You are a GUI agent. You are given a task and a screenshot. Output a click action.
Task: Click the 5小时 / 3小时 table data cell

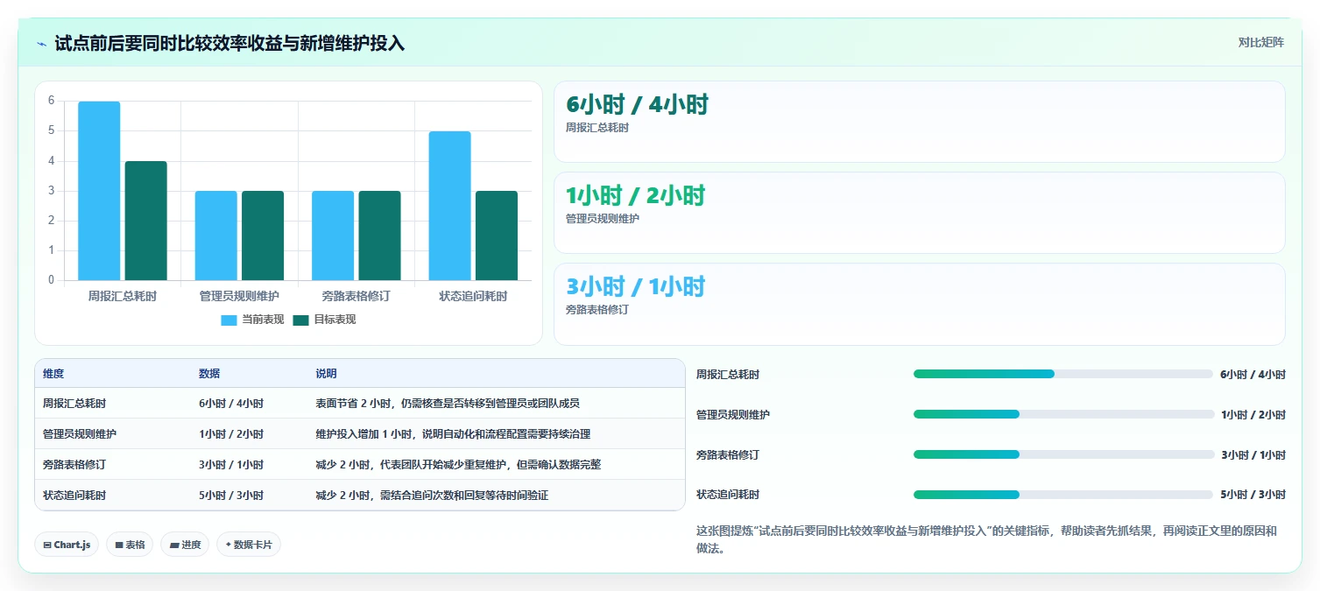pos(231,496)
